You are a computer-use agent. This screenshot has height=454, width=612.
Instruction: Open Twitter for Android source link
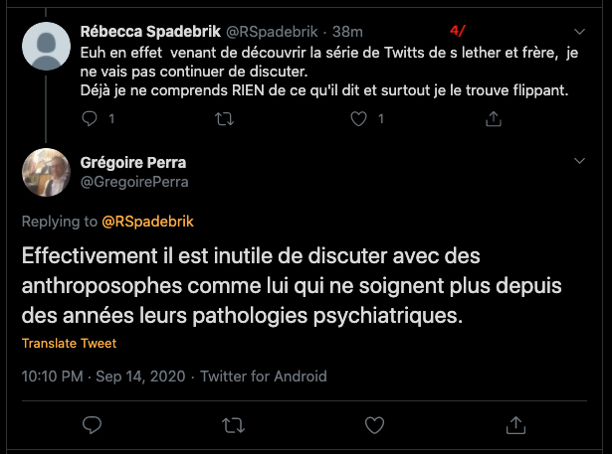264,377
